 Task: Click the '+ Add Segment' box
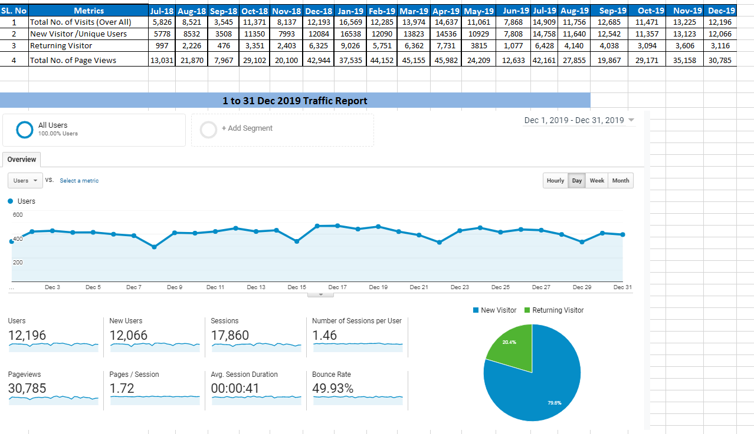point(282,130)
